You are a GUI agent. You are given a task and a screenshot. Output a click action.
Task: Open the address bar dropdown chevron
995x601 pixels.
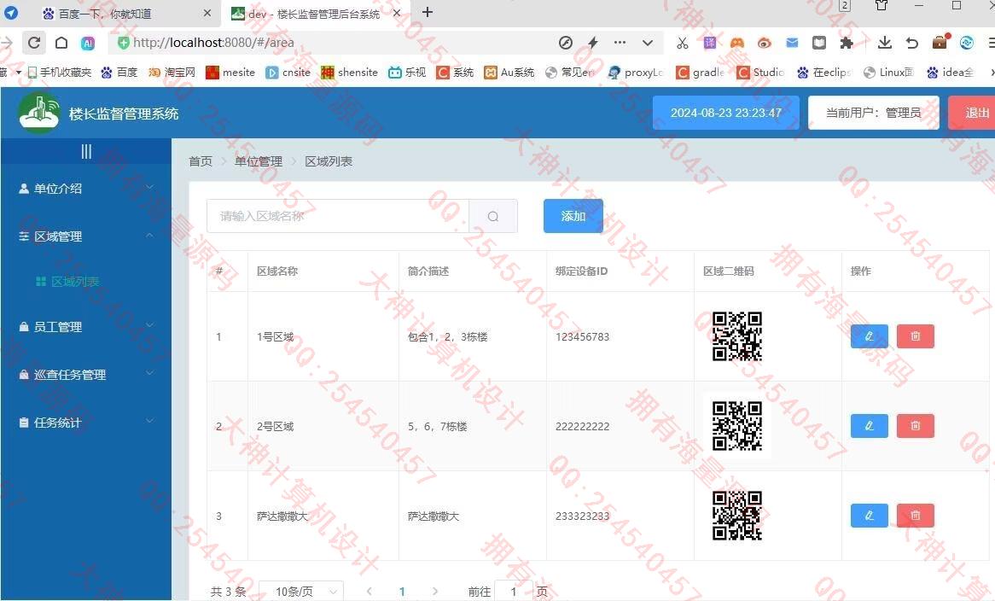[x=647, y=43]
